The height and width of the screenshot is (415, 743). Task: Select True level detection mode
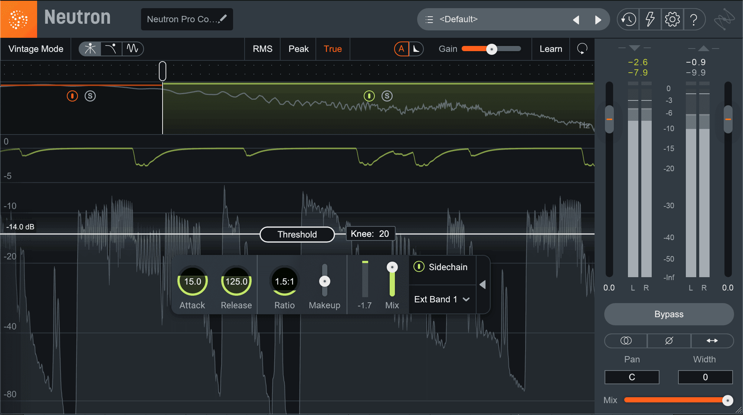coord(333,49)
